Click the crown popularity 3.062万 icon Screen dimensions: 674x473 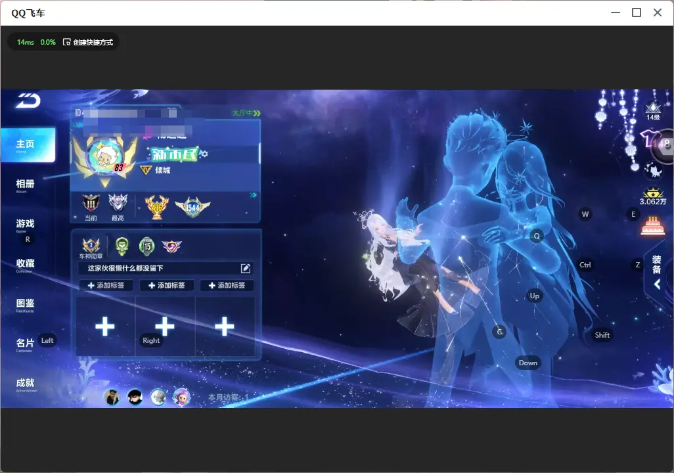click(x=653, y=197)
